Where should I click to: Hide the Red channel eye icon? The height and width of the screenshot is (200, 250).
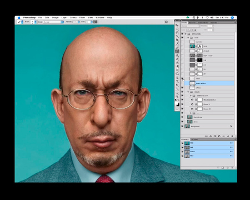[x=183, y=147]
